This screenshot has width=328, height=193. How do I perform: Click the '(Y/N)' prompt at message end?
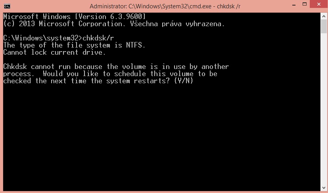pos(184,81)
